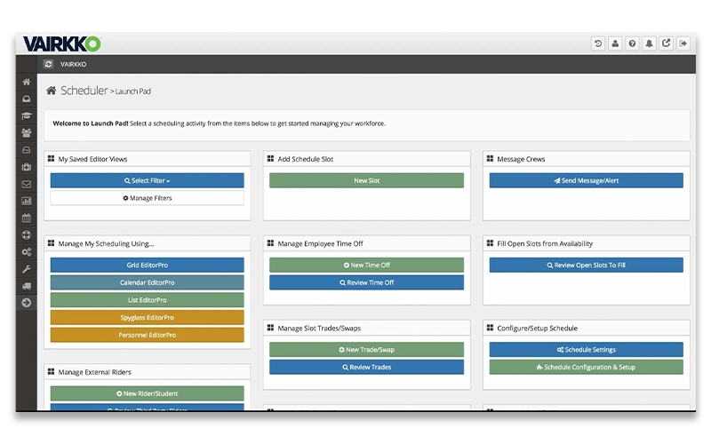Click the New Time Off button

[366, 265]
